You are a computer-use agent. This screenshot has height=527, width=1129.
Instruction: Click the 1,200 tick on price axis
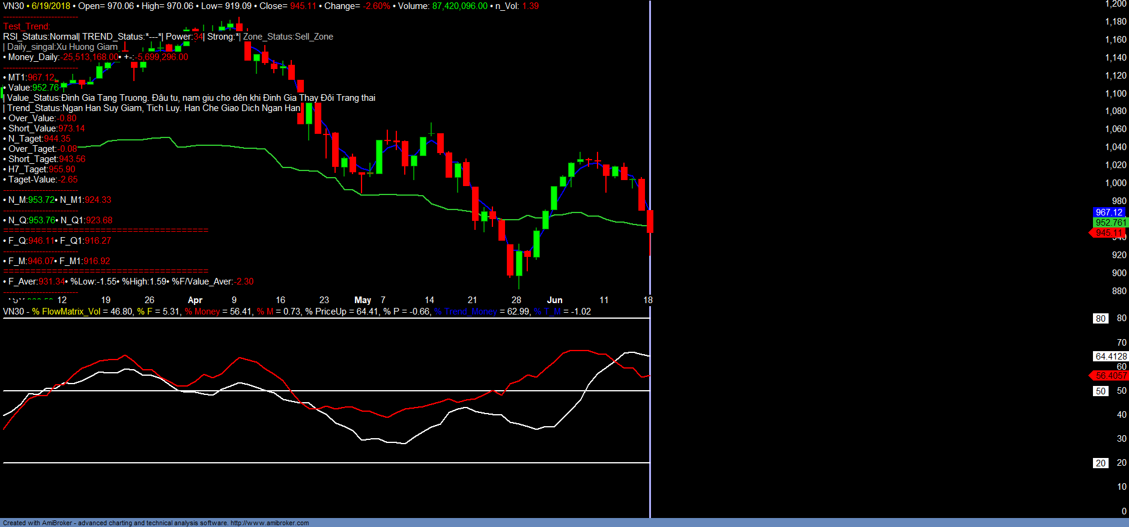(x=1115, y=4)
